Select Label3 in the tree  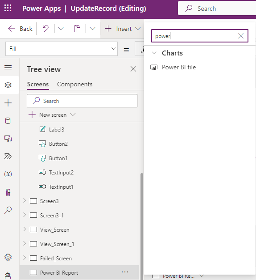pos(57,129)
